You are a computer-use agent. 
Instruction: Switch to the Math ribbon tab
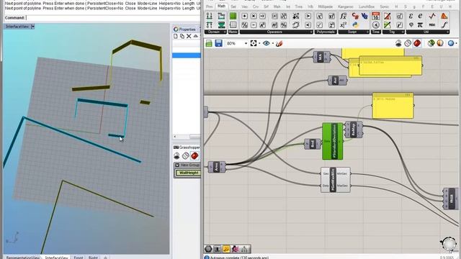coord(221,6)
